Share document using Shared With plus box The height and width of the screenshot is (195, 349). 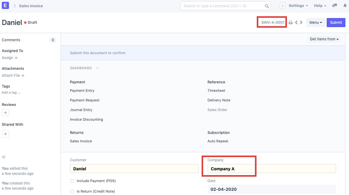[5, 134]
